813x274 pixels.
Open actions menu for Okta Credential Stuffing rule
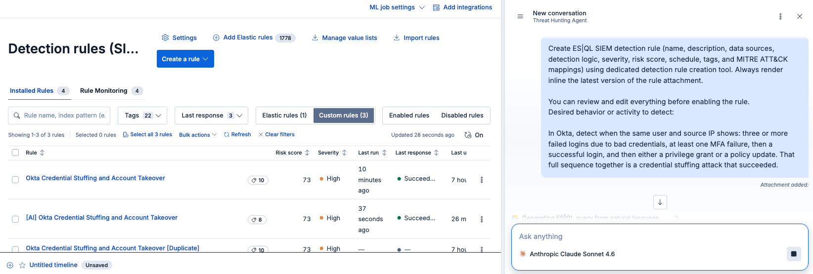(482, 180)
